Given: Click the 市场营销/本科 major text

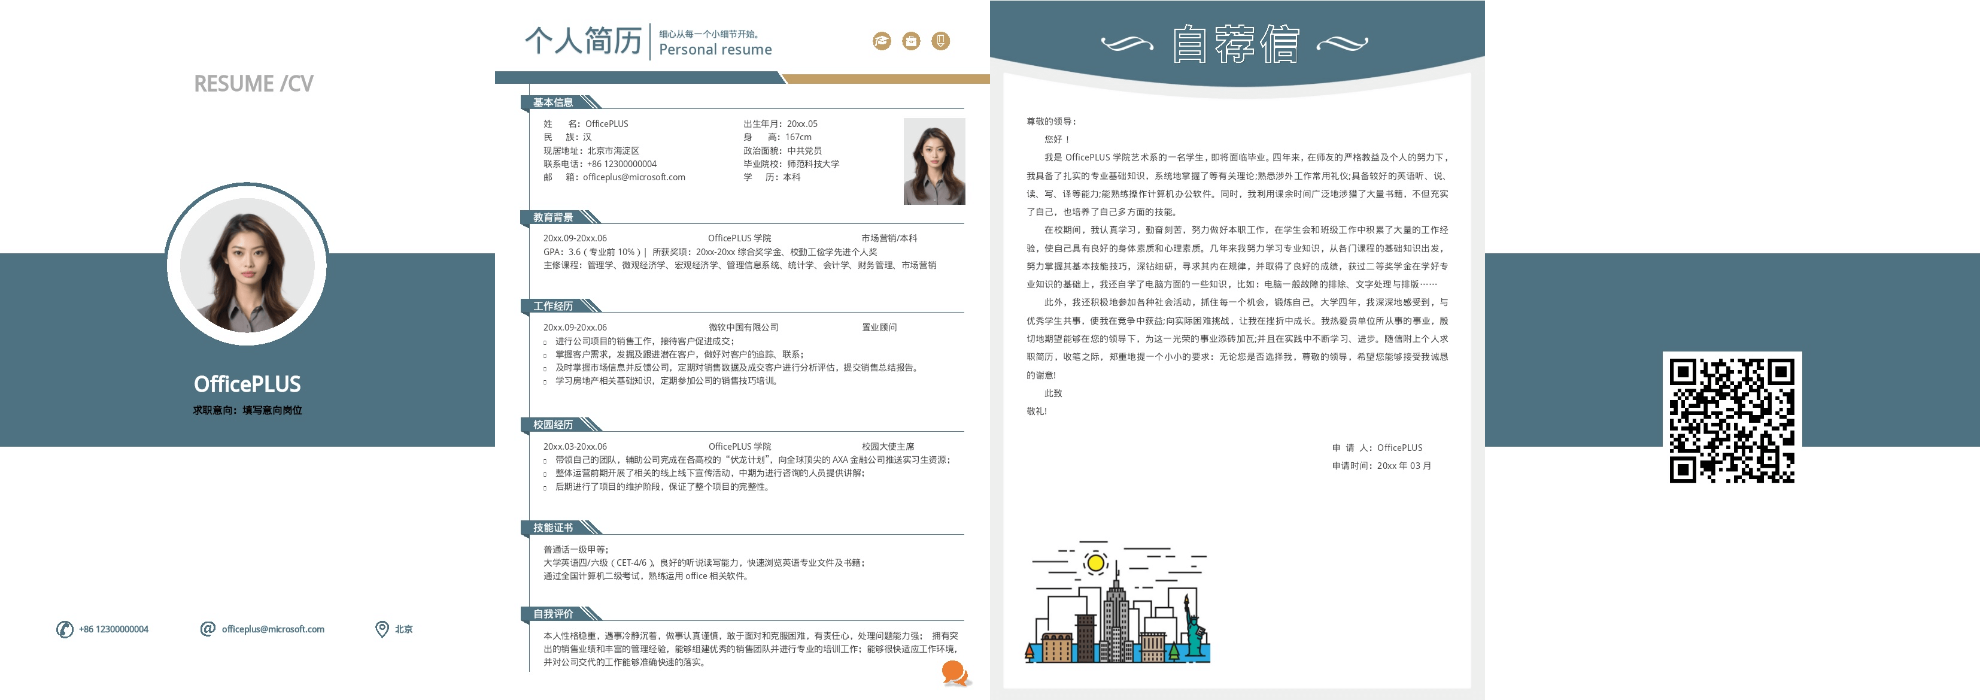Looking at the screenshot, I should pyautogui.click(x=888, y=238).
